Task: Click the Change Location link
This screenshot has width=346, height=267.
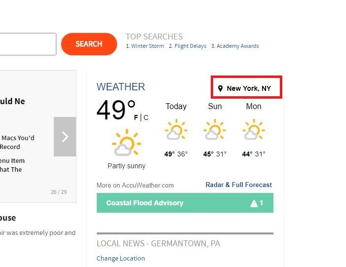Action: [121, 259]
